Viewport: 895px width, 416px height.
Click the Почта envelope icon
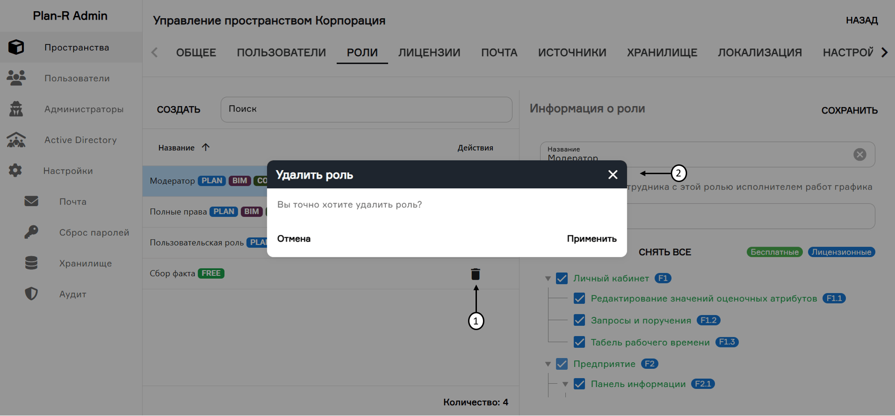pos(31,201)
